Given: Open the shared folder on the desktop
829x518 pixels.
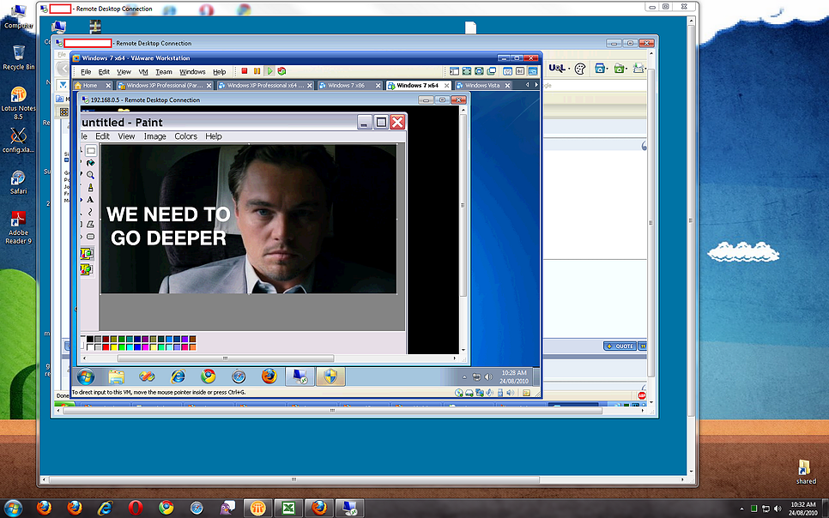Looking at the screenshot, I should [x=805, y=472].
